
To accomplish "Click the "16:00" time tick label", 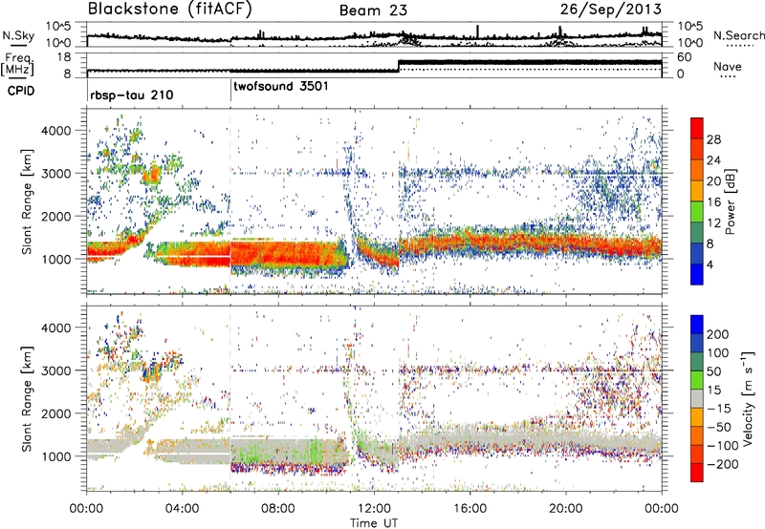I will pyautogui.click(x=470, y=509).
